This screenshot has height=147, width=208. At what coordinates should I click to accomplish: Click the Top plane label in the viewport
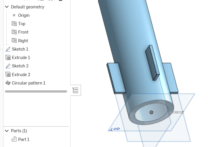coord(114,129)
